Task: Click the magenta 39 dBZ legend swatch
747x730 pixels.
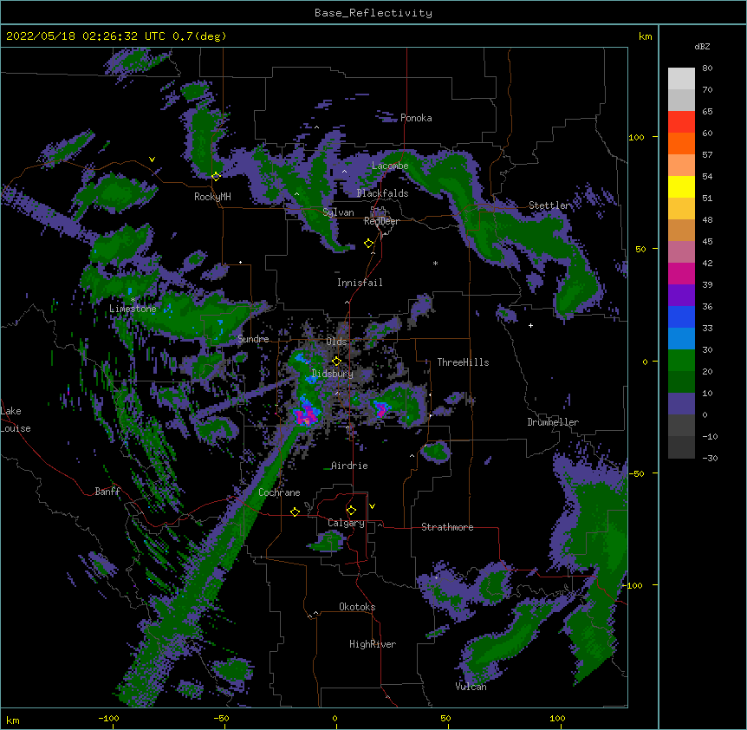Action: 681,273
